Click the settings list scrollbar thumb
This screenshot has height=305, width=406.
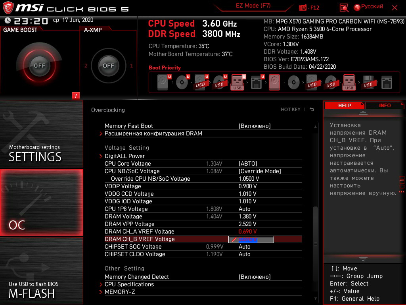pyautogui.click(x=315, y=244)
